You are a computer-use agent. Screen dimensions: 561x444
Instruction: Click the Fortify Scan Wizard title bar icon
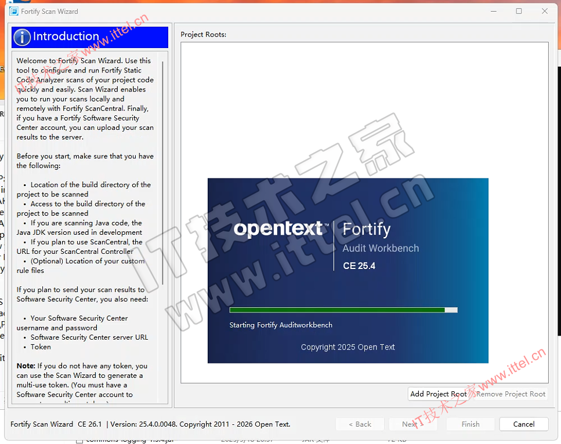click(14, 11)
